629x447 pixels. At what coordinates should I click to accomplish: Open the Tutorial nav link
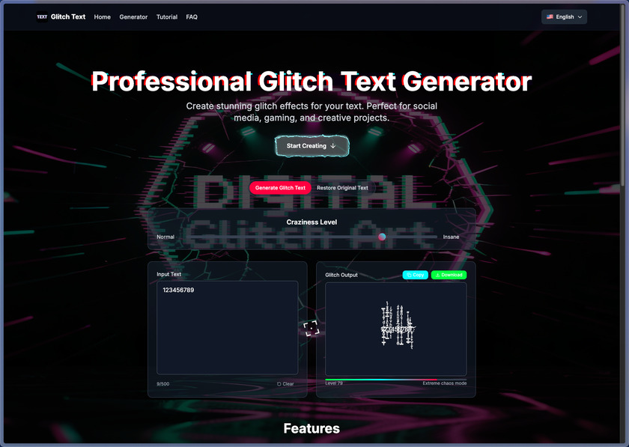tap(167, 17)
